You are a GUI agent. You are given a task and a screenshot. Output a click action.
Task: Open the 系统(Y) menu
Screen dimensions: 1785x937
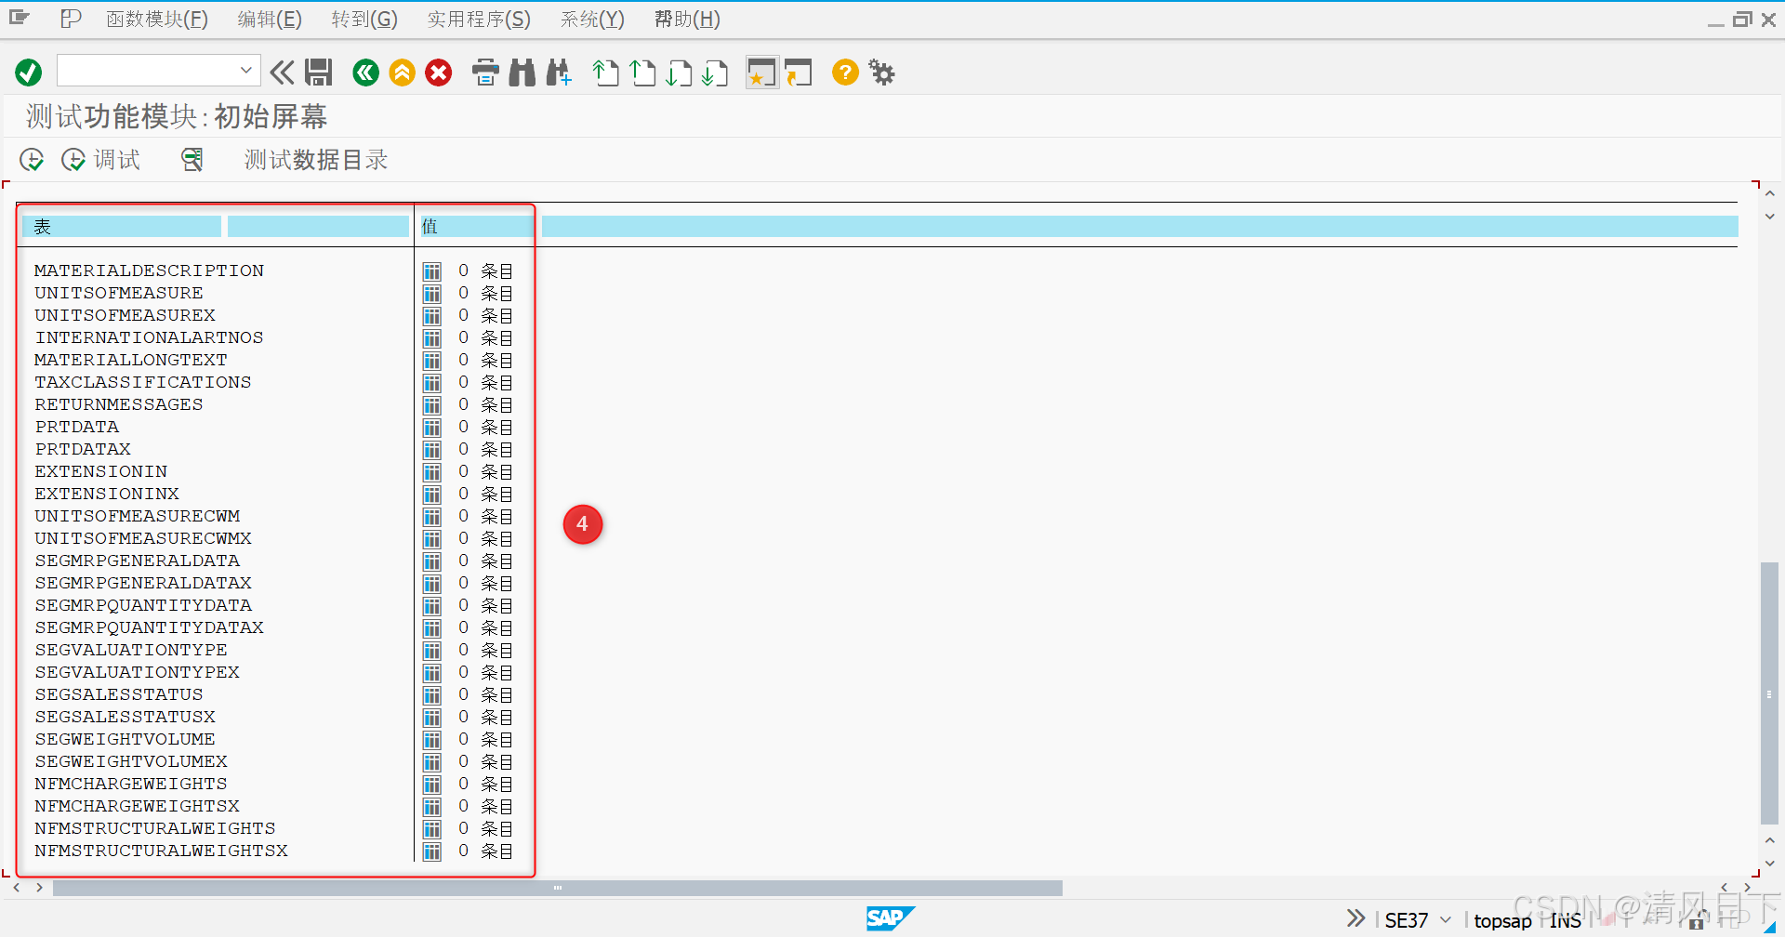[x=591, y=19]
